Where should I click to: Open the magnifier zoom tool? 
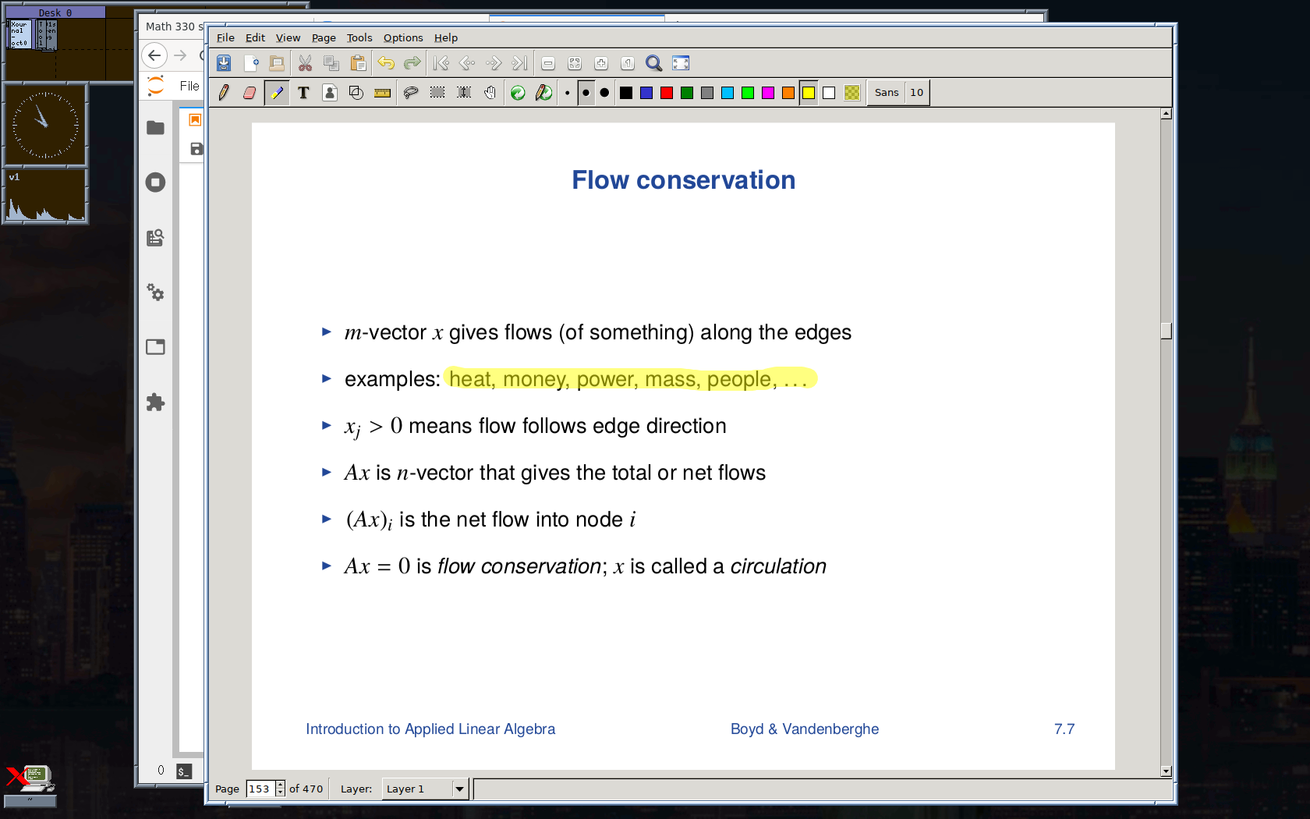click(x=654, y=63)
